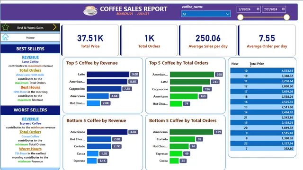This screenshot has width=303, height=170.
Task: Click the WORST SELLERS header banner
Action: point(30,110)
